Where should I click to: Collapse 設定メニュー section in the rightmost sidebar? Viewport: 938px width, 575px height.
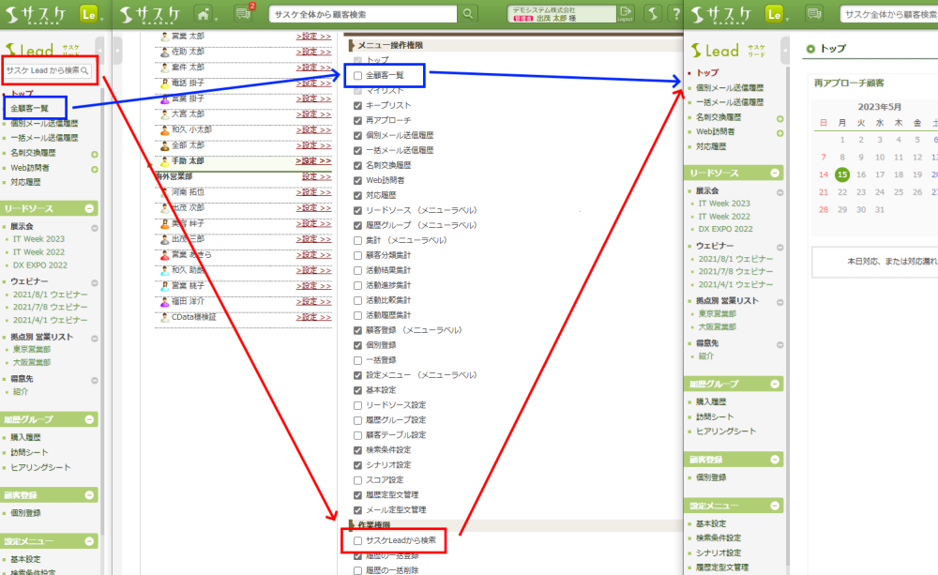[775, 506]
